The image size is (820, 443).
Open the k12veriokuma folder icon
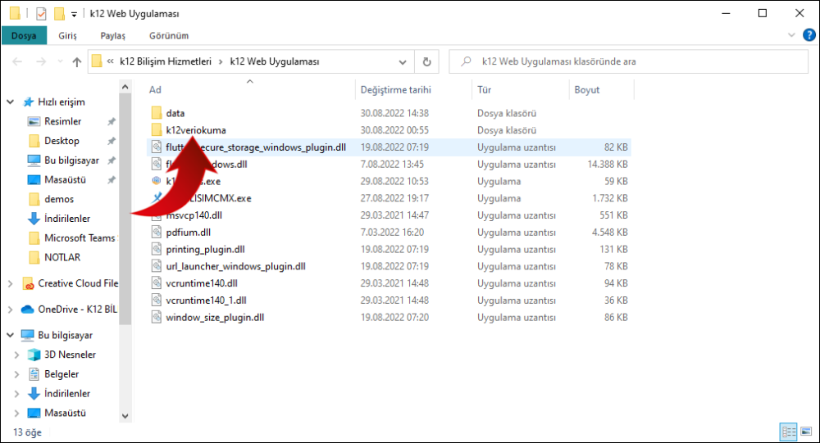click(157, 130)
